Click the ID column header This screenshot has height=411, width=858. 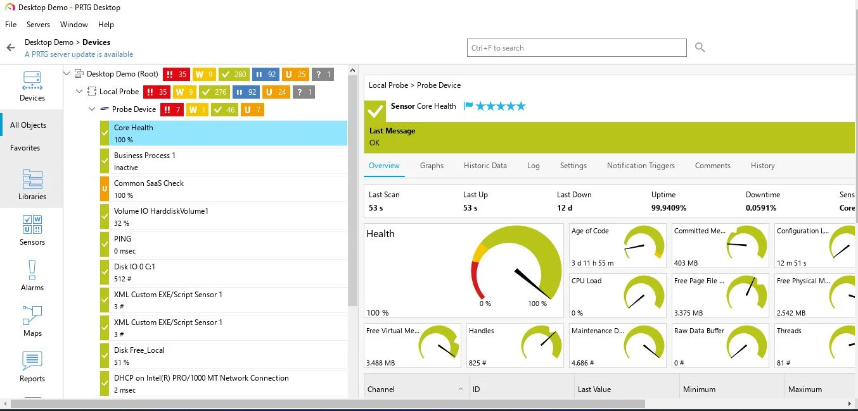click(522, 390)
